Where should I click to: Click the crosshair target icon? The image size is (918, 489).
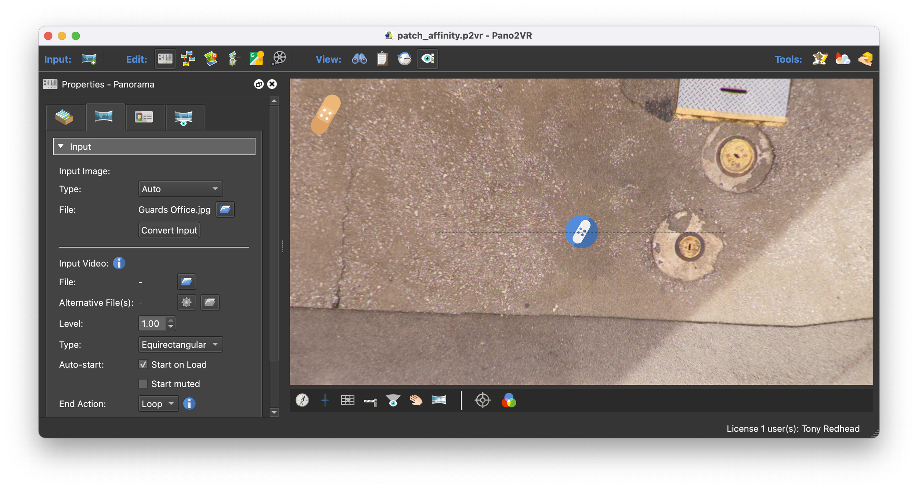[x=483, y=400]
